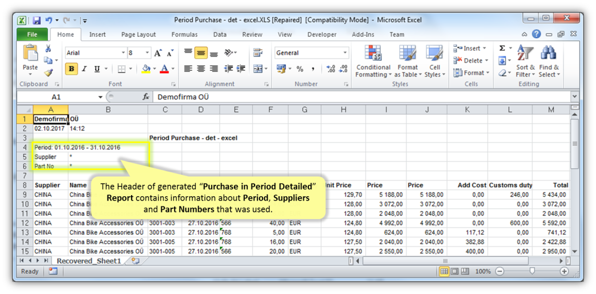Switch to Normal view
The width and height of the screenshot is (596, 294).
pos(444,271)
